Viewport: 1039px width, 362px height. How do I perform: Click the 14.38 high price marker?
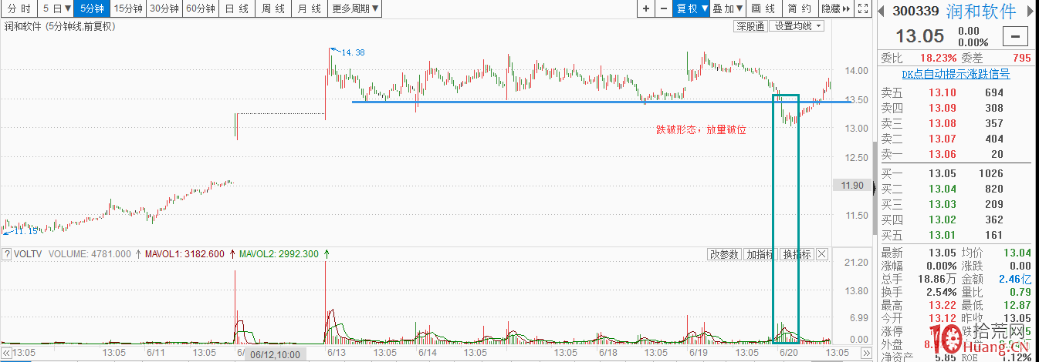(353, 52)
